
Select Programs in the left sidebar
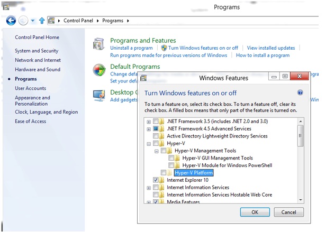click(x=26, y=79)
